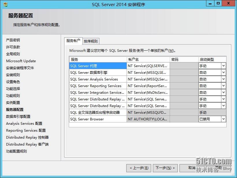Click 安装安装程序文件 in the step list
This screenshot has height=178, width=237.
point(20,68)
